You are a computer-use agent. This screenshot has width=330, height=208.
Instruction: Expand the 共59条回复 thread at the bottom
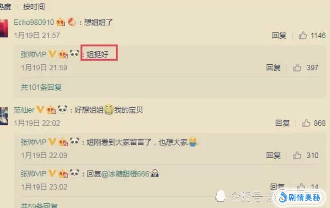click(39, 205)
